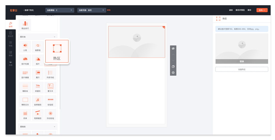This screenshot has height=140, width=275.
Task: Collapse the 图文类 category section
Action: point(54,37)
